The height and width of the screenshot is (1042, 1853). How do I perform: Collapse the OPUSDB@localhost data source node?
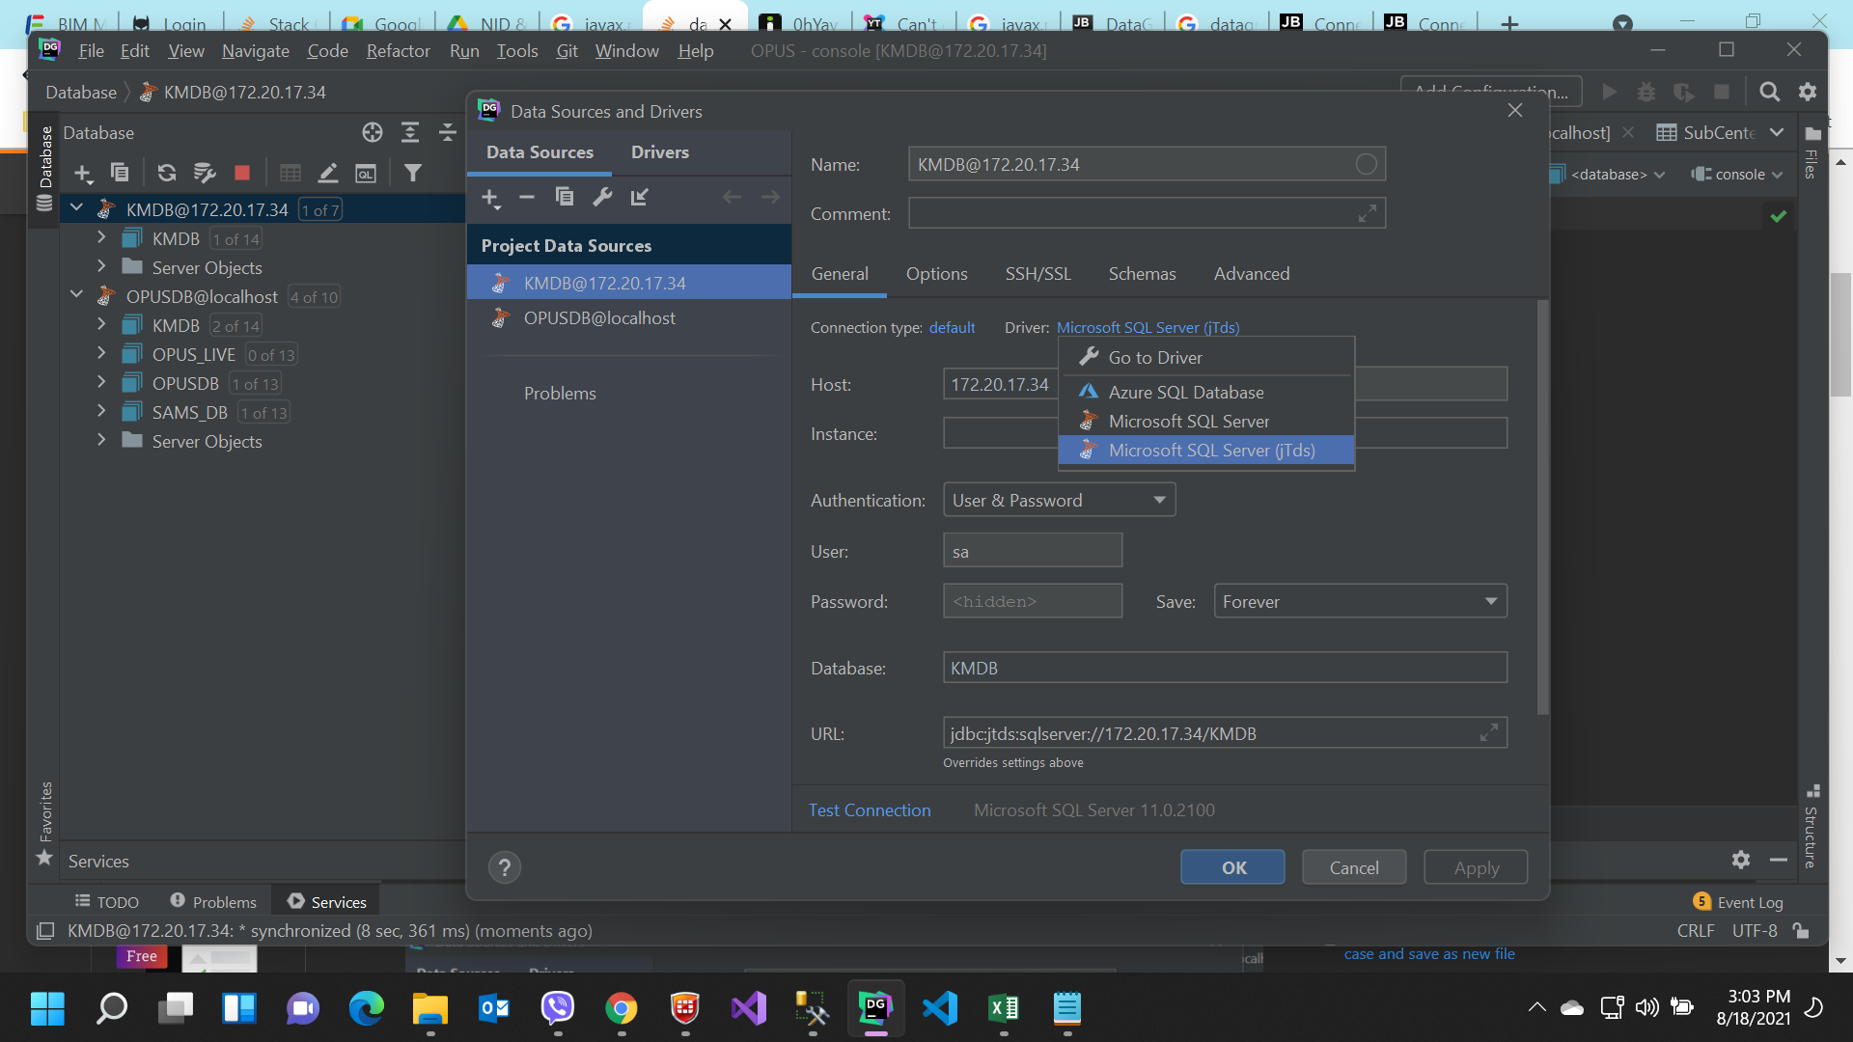[x=76, y=295]
